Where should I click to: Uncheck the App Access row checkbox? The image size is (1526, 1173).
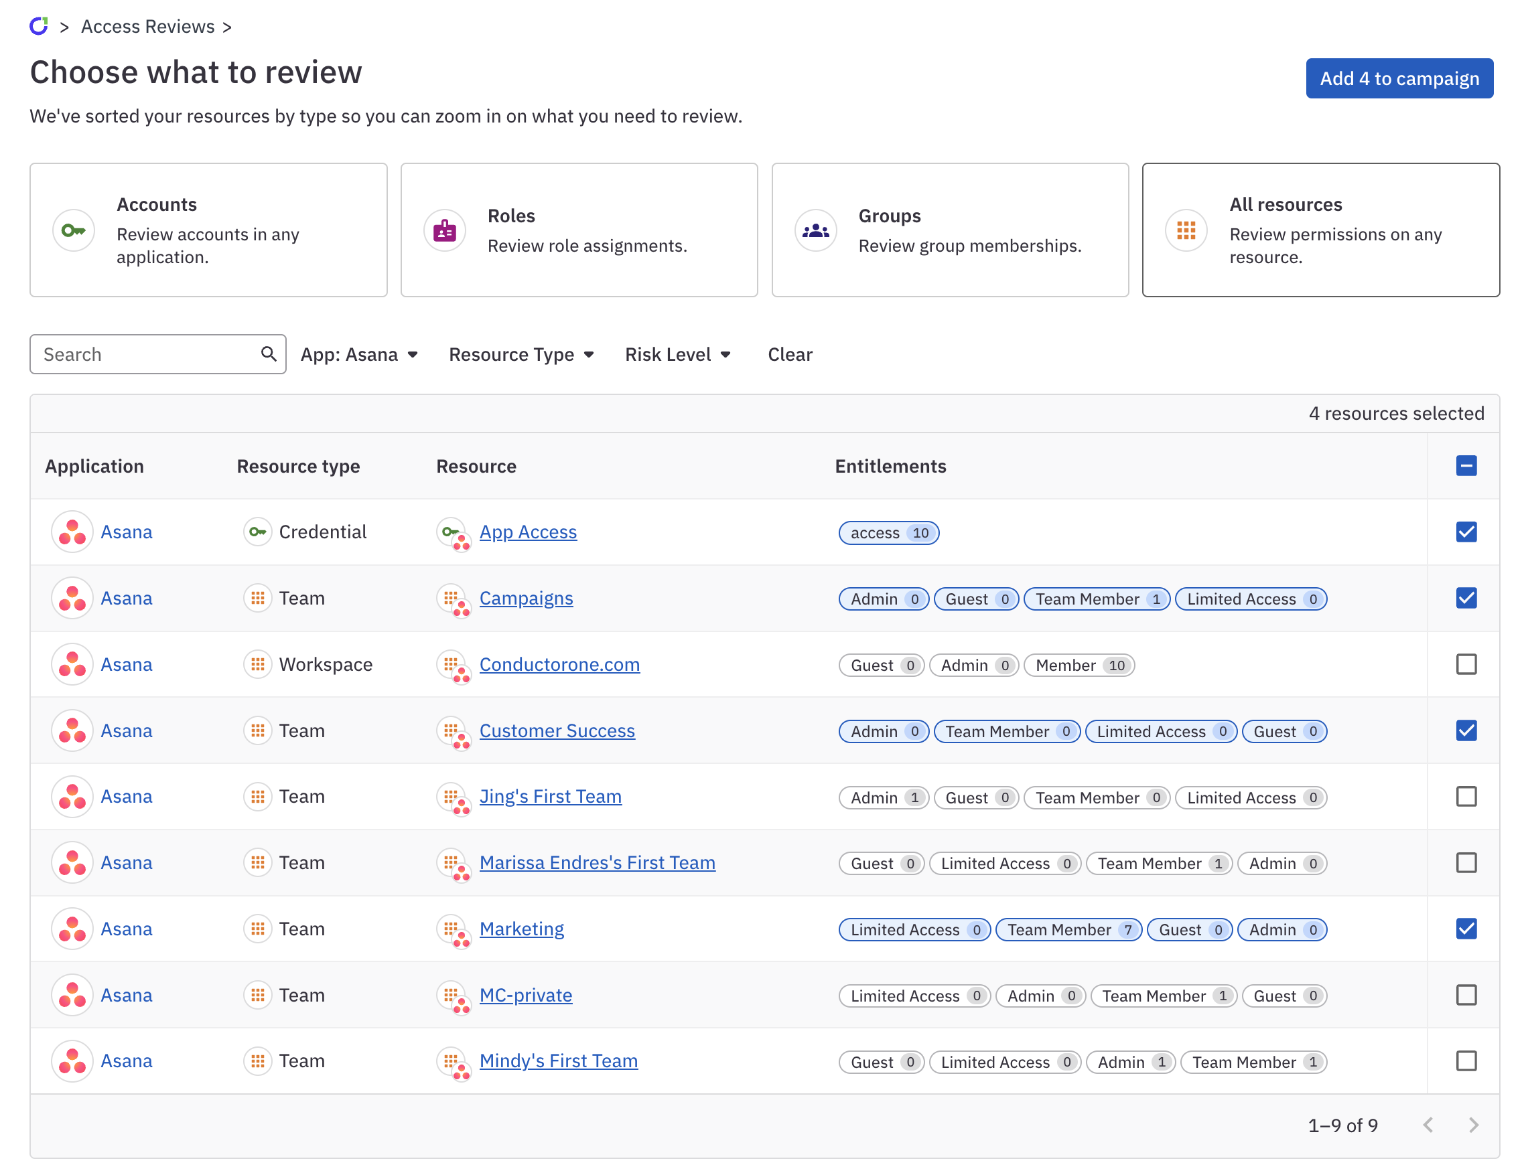pyautogui.click(x=1466, y=532)
